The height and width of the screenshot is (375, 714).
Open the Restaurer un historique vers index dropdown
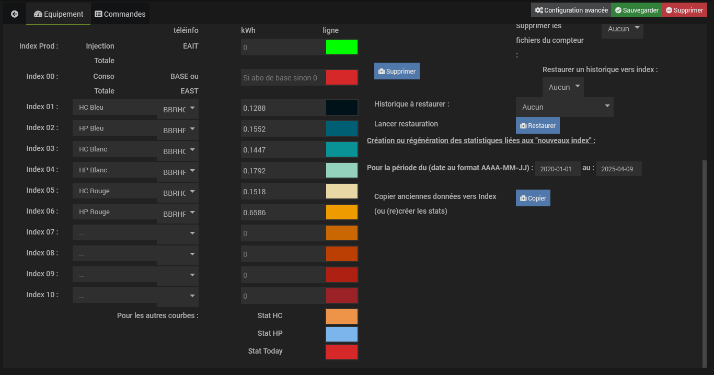pyautogui.click(x=563, y=87)
